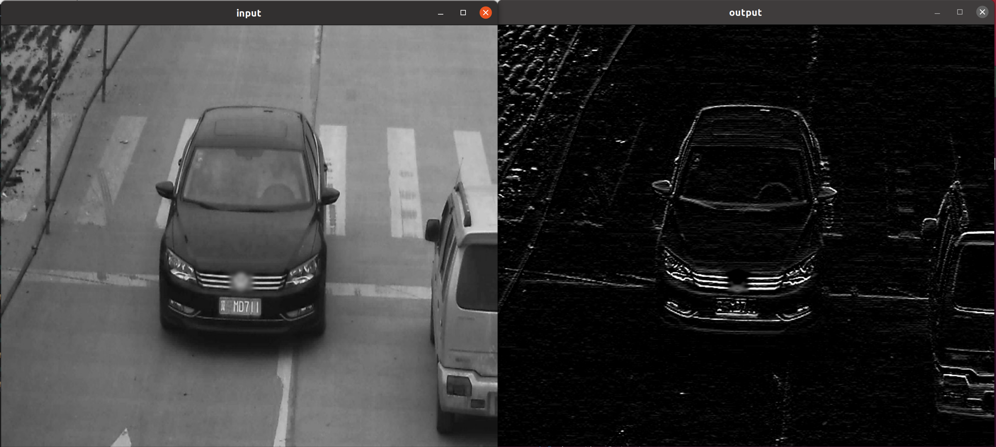Close the output window
The height and width of the screenshot is (447, 996).
click(982, 12)
